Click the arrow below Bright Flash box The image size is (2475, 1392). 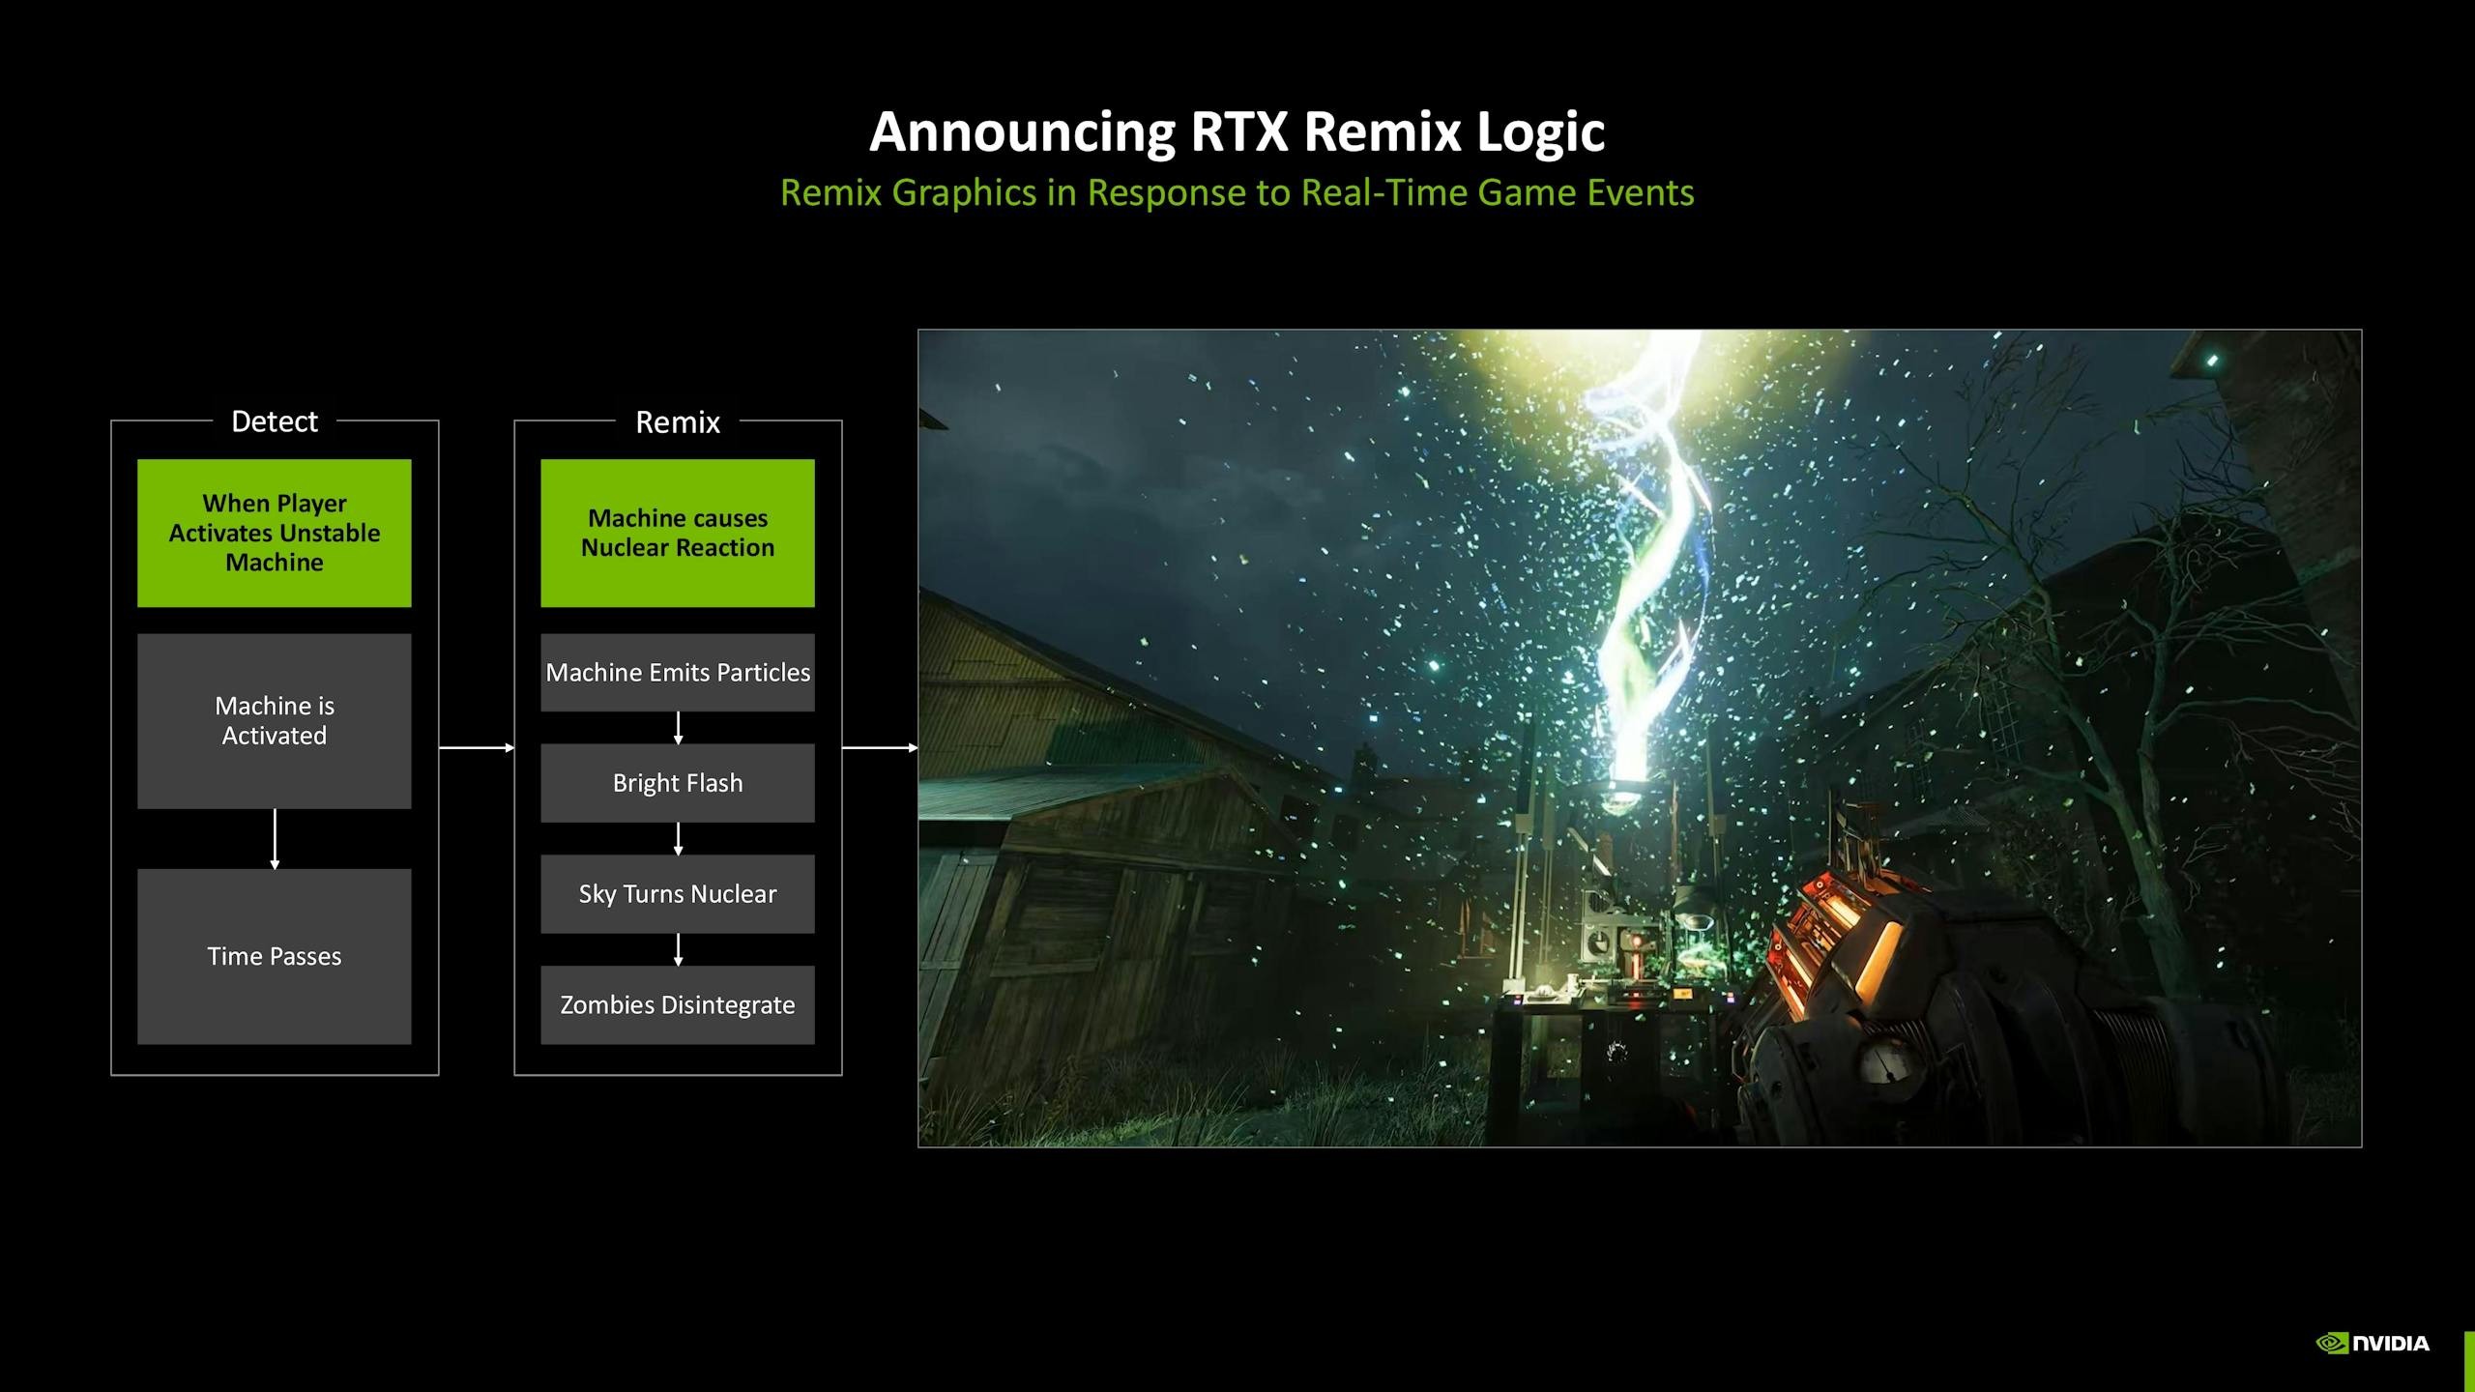point(678,838)
